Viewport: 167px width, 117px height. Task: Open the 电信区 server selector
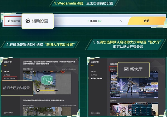point(94,21)
